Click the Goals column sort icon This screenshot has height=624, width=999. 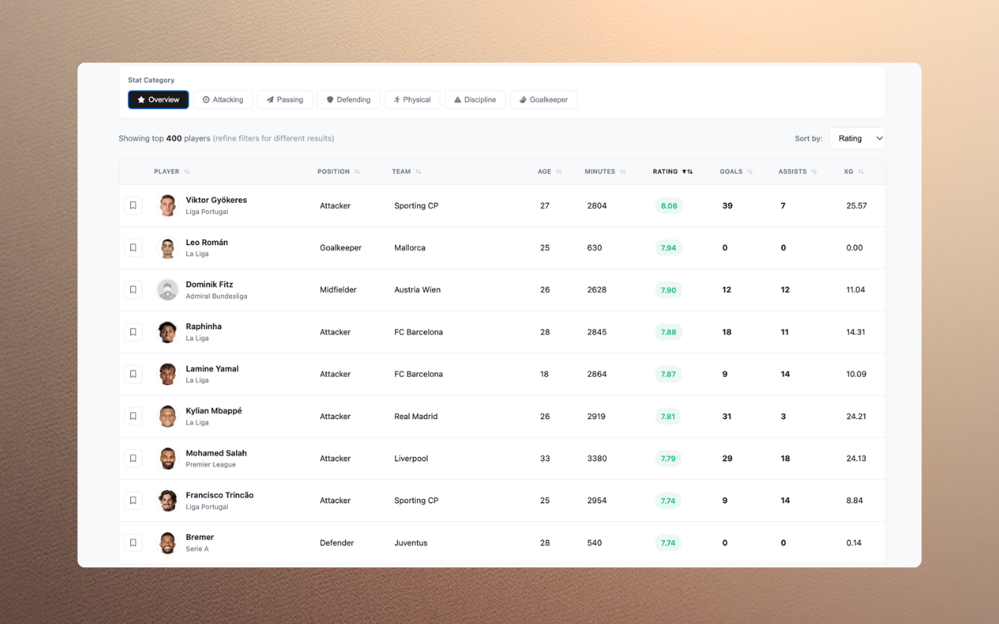click(x=750, y=172)
